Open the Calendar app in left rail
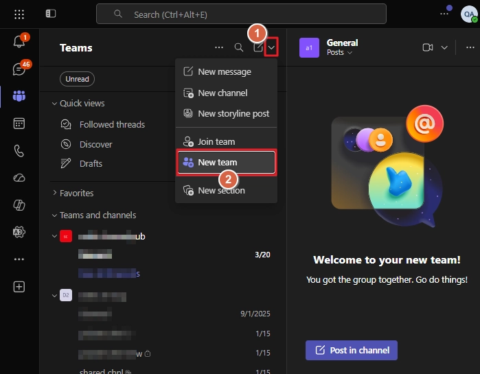Image resolution: width=480 pixels, height=374 pixels. [19, 124]
